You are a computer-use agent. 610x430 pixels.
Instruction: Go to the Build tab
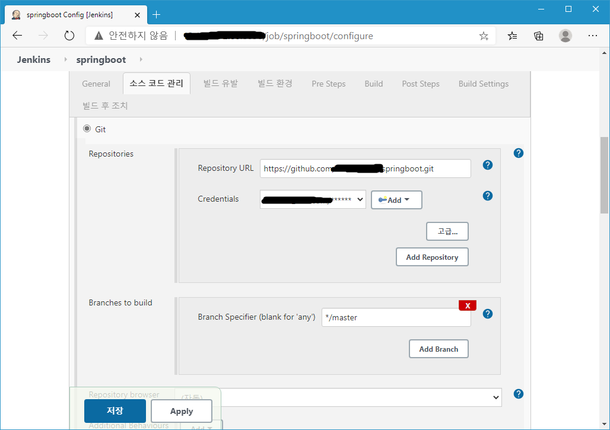(x=373, y=84)
